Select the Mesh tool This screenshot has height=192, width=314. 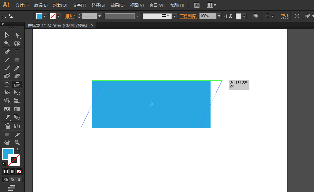[7, 109]
